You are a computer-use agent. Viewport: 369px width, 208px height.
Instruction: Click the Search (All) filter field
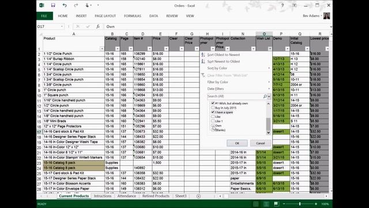click(235, 96)
